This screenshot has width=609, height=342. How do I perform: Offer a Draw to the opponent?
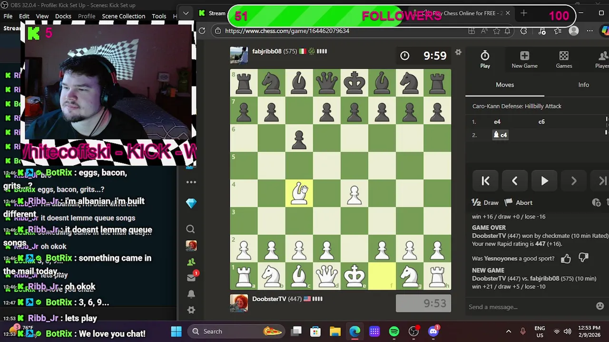pos(485,203)
